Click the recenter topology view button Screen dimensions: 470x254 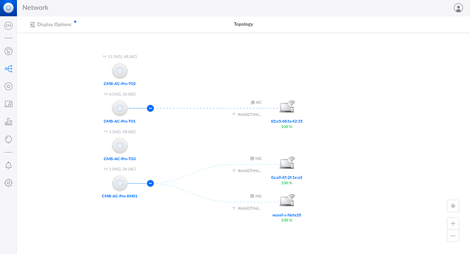[453, 206]
